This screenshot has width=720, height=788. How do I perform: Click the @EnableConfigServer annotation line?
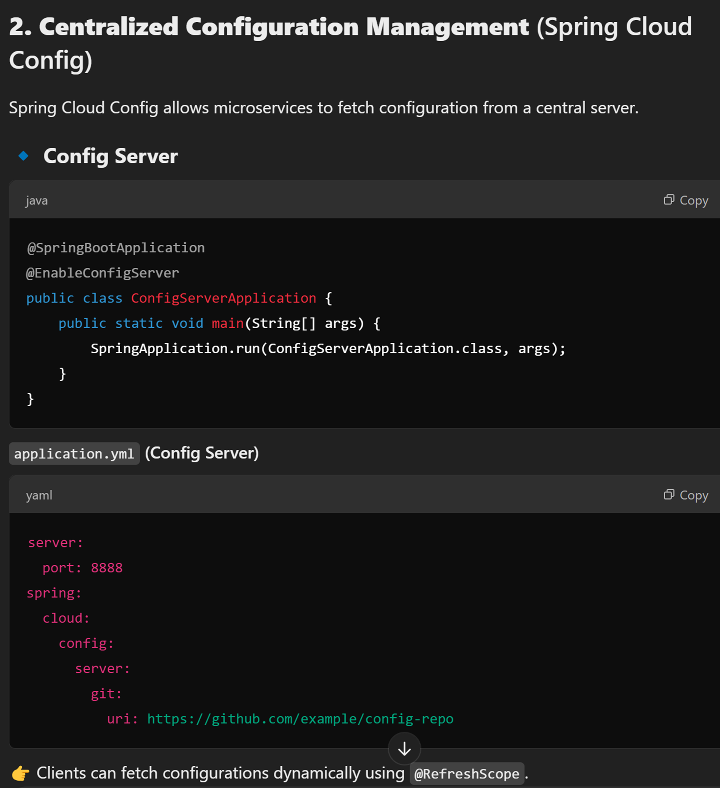[102, 273]
